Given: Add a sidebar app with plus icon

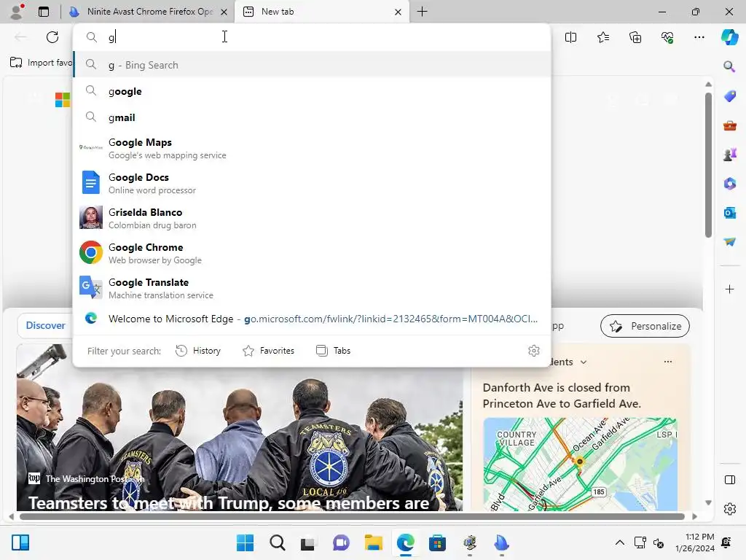Looking at the screenshot, I should point(729,289).
